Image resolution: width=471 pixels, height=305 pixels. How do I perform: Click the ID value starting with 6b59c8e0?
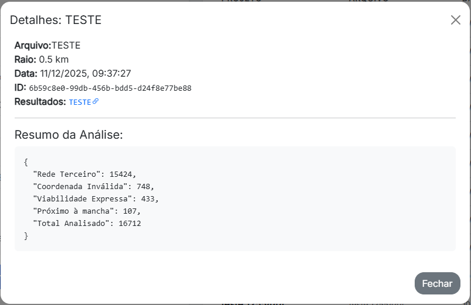(110, 88)
